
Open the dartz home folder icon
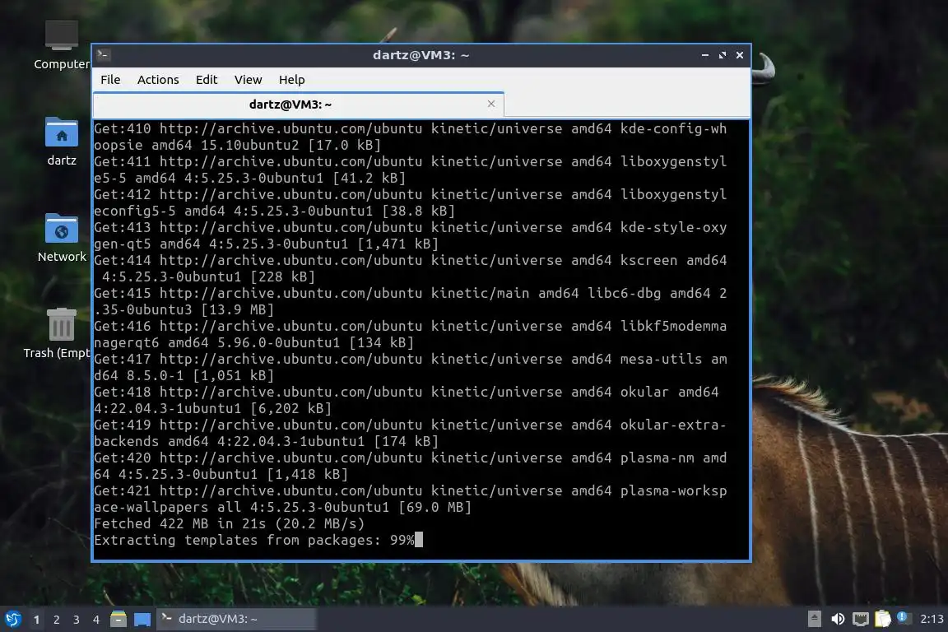(x=62, y=142)
